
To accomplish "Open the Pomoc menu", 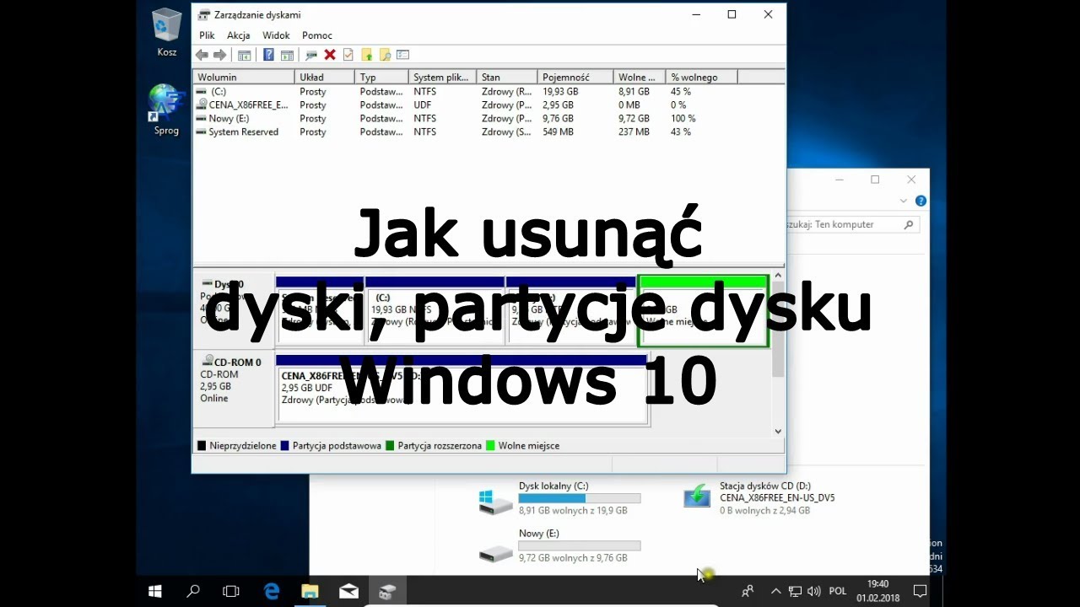I will point(317,35).
